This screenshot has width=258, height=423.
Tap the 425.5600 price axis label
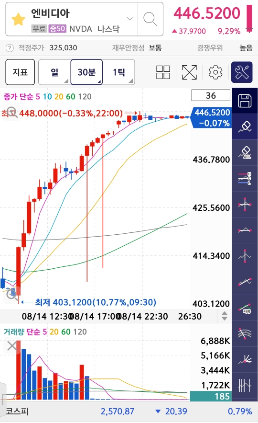click(211, 208)
